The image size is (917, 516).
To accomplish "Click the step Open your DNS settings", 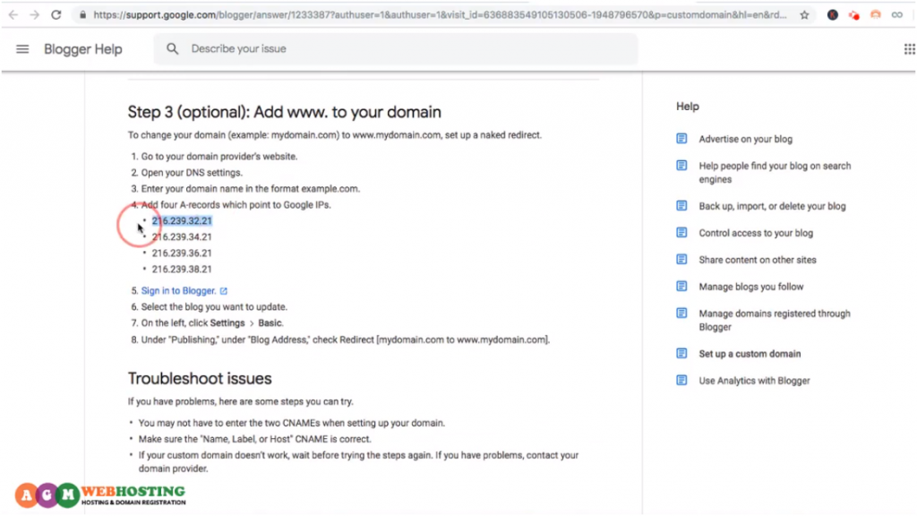I will click(x=192, y=173).
